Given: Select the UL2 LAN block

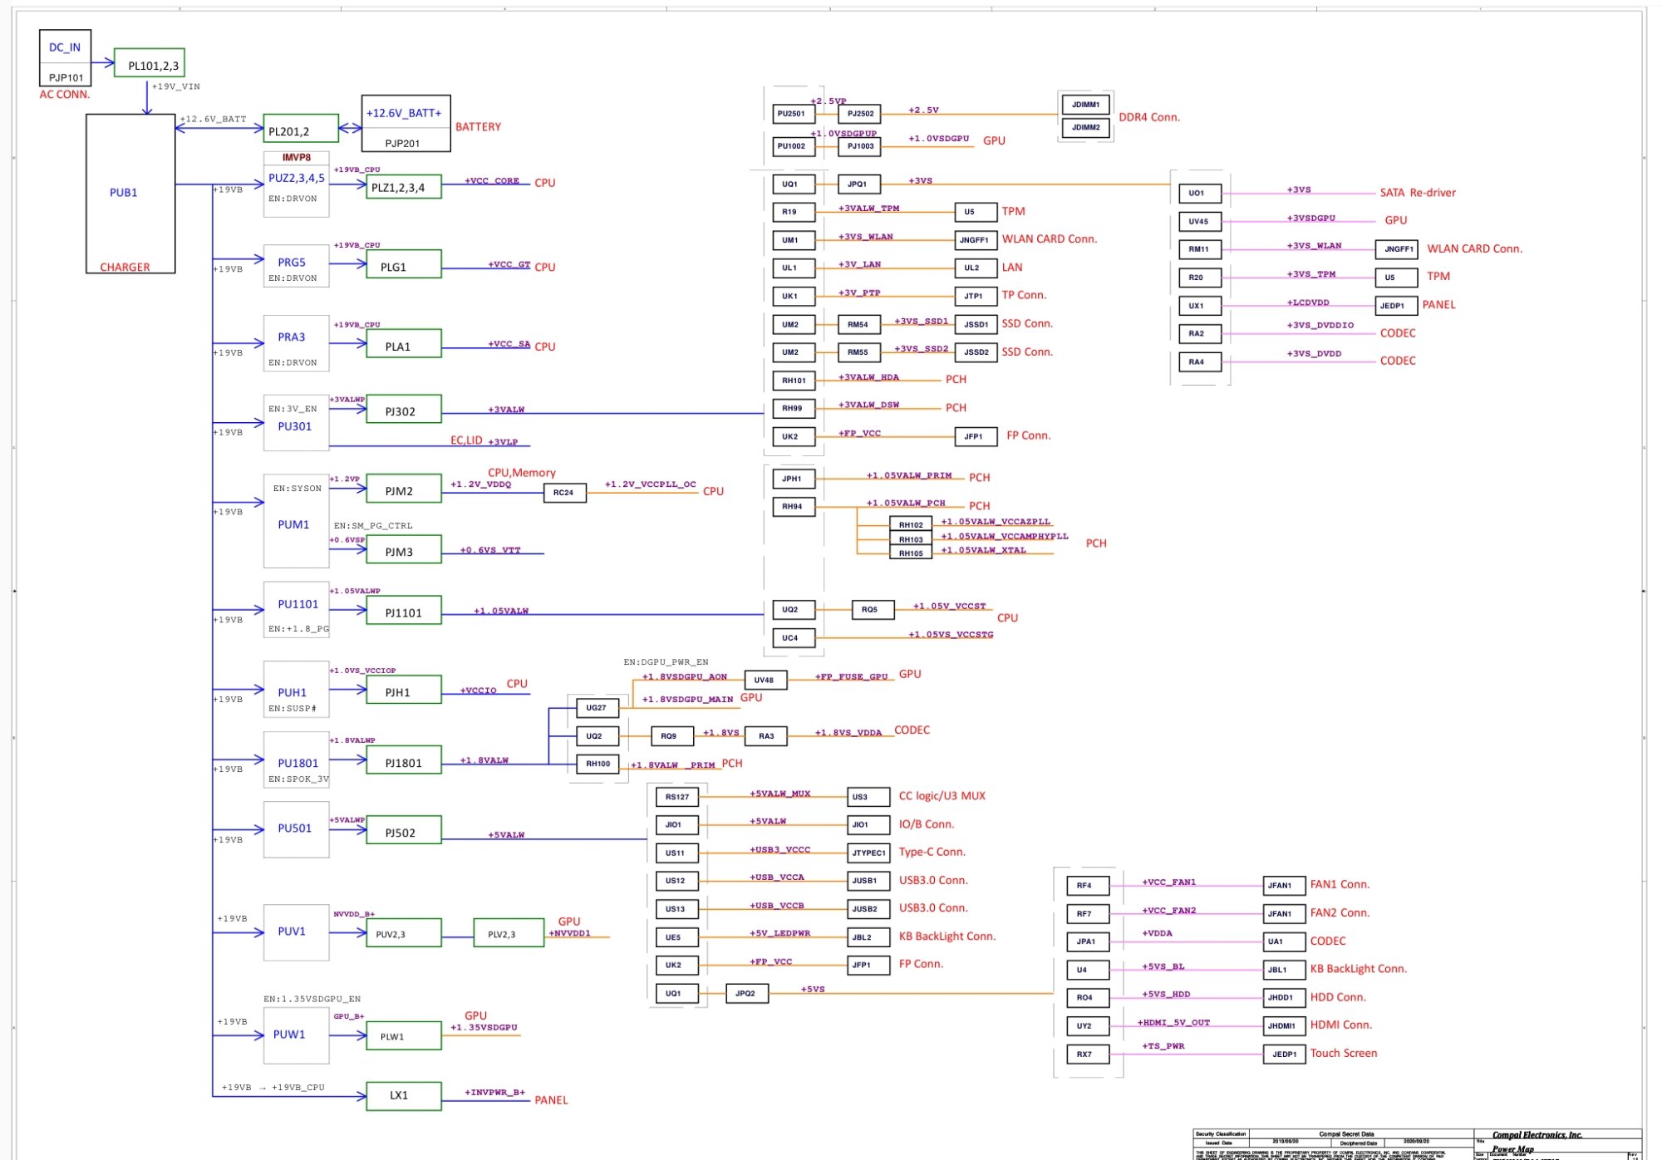Looking at the screenshot, I should pos(976,268).
